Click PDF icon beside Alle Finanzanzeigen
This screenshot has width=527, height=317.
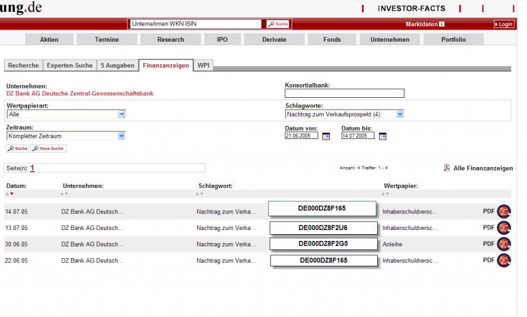click(x=447, y=168)
